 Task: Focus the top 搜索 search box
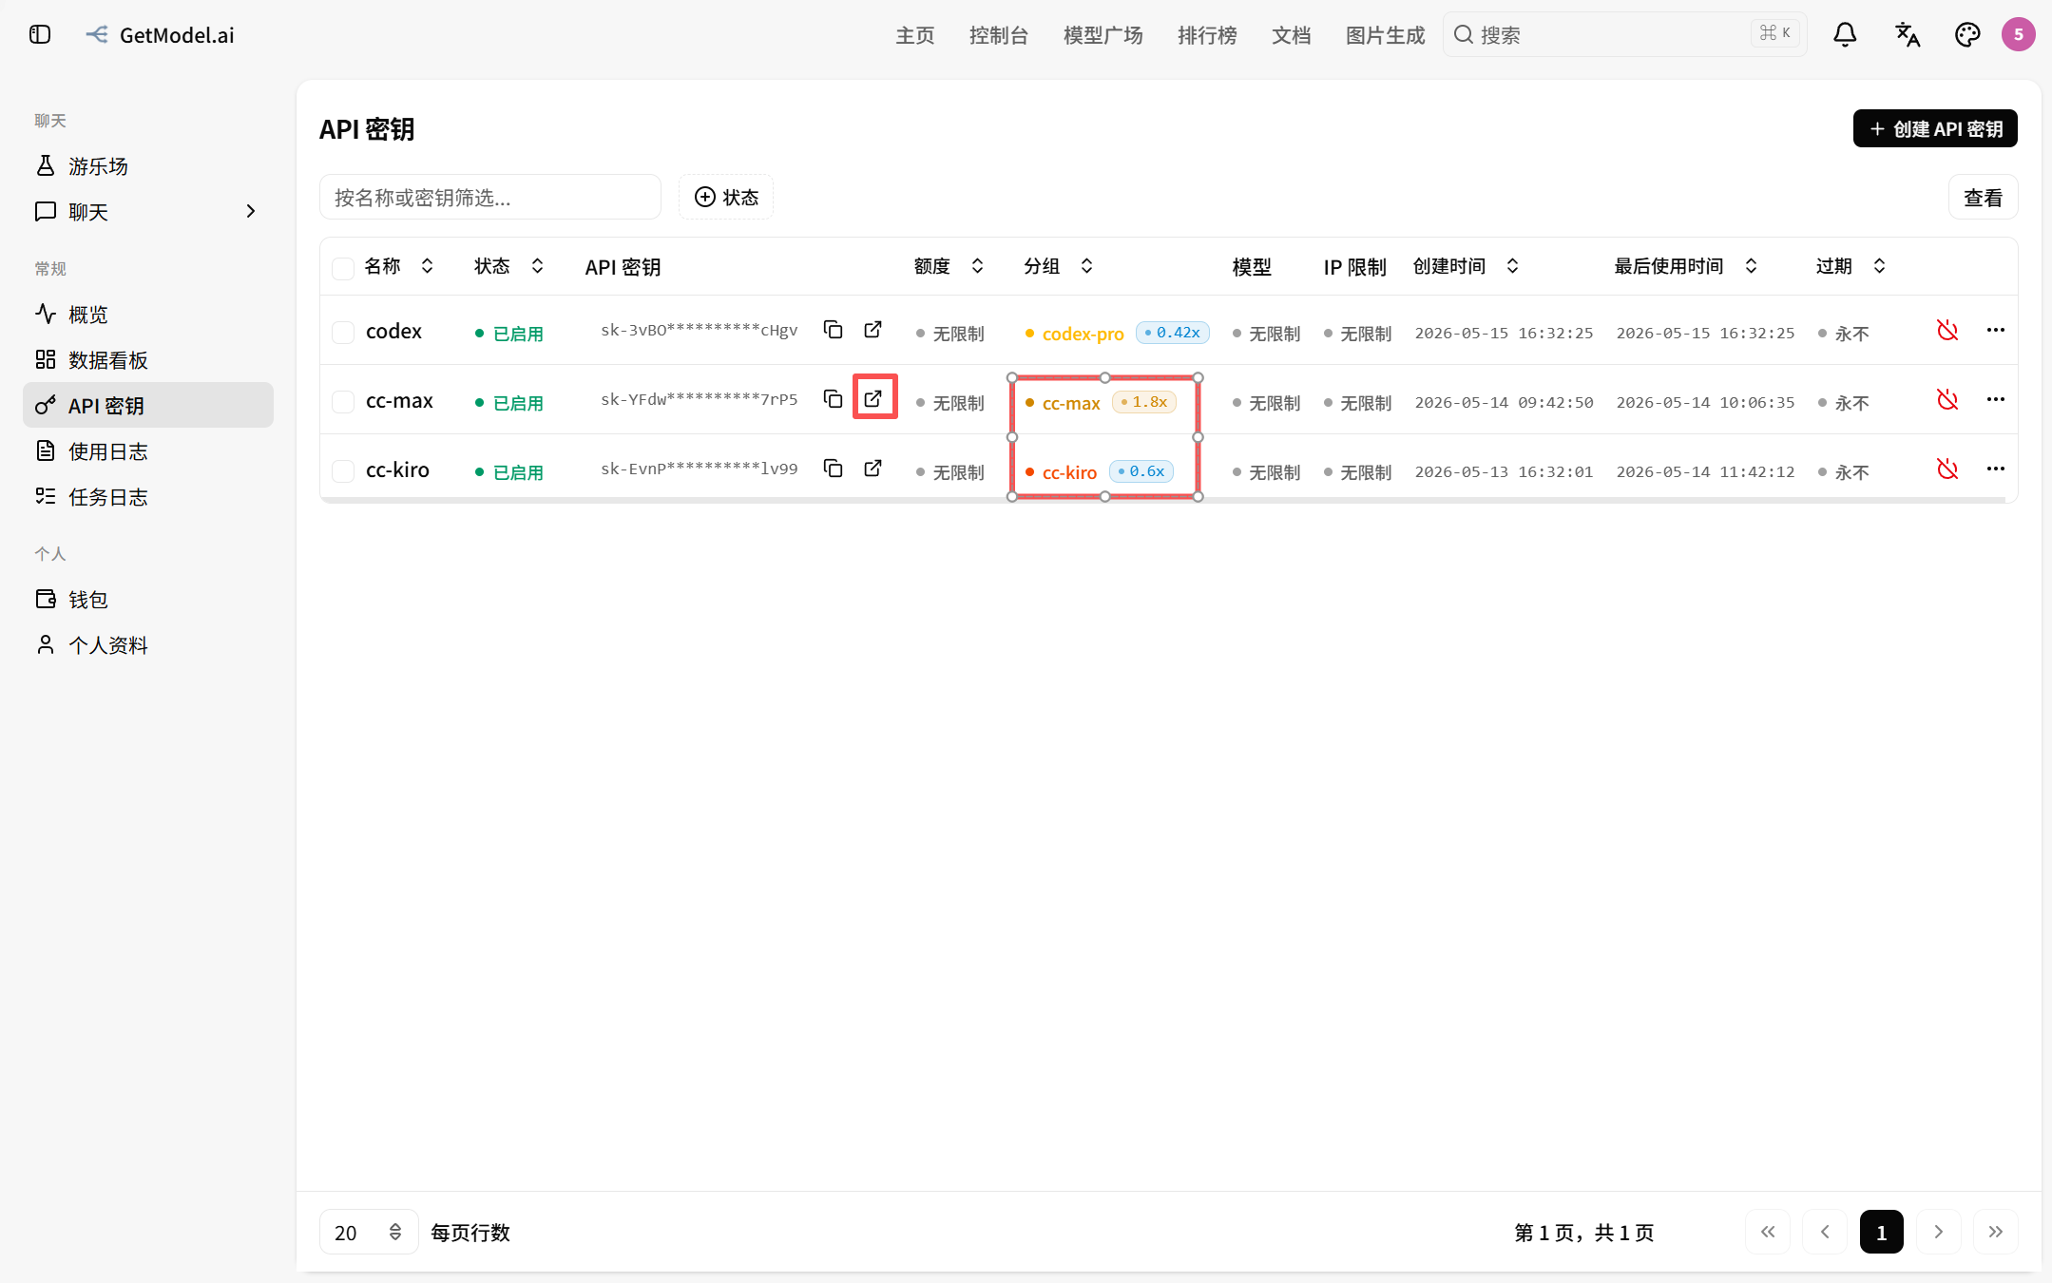[x=1625, y=35]
